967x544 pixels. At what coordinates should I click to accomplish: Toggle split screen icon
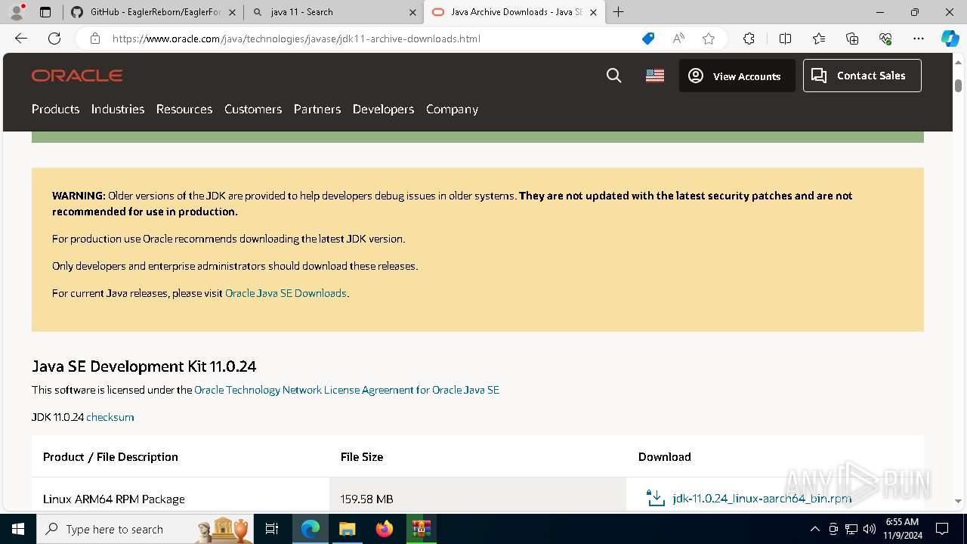785,39
